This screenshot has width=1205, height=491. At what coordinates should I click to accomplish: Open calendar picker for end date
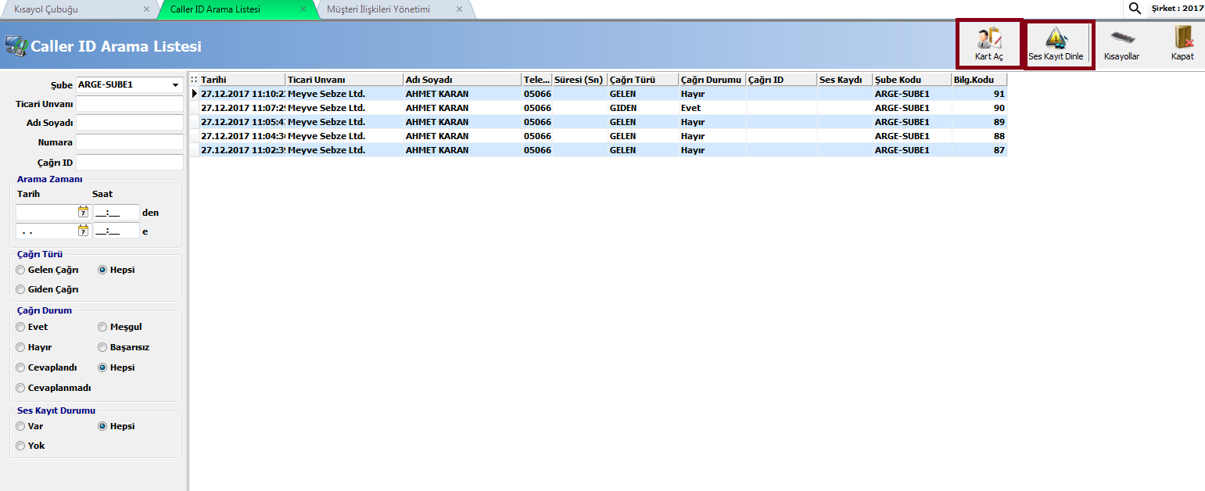pos(83,231)
